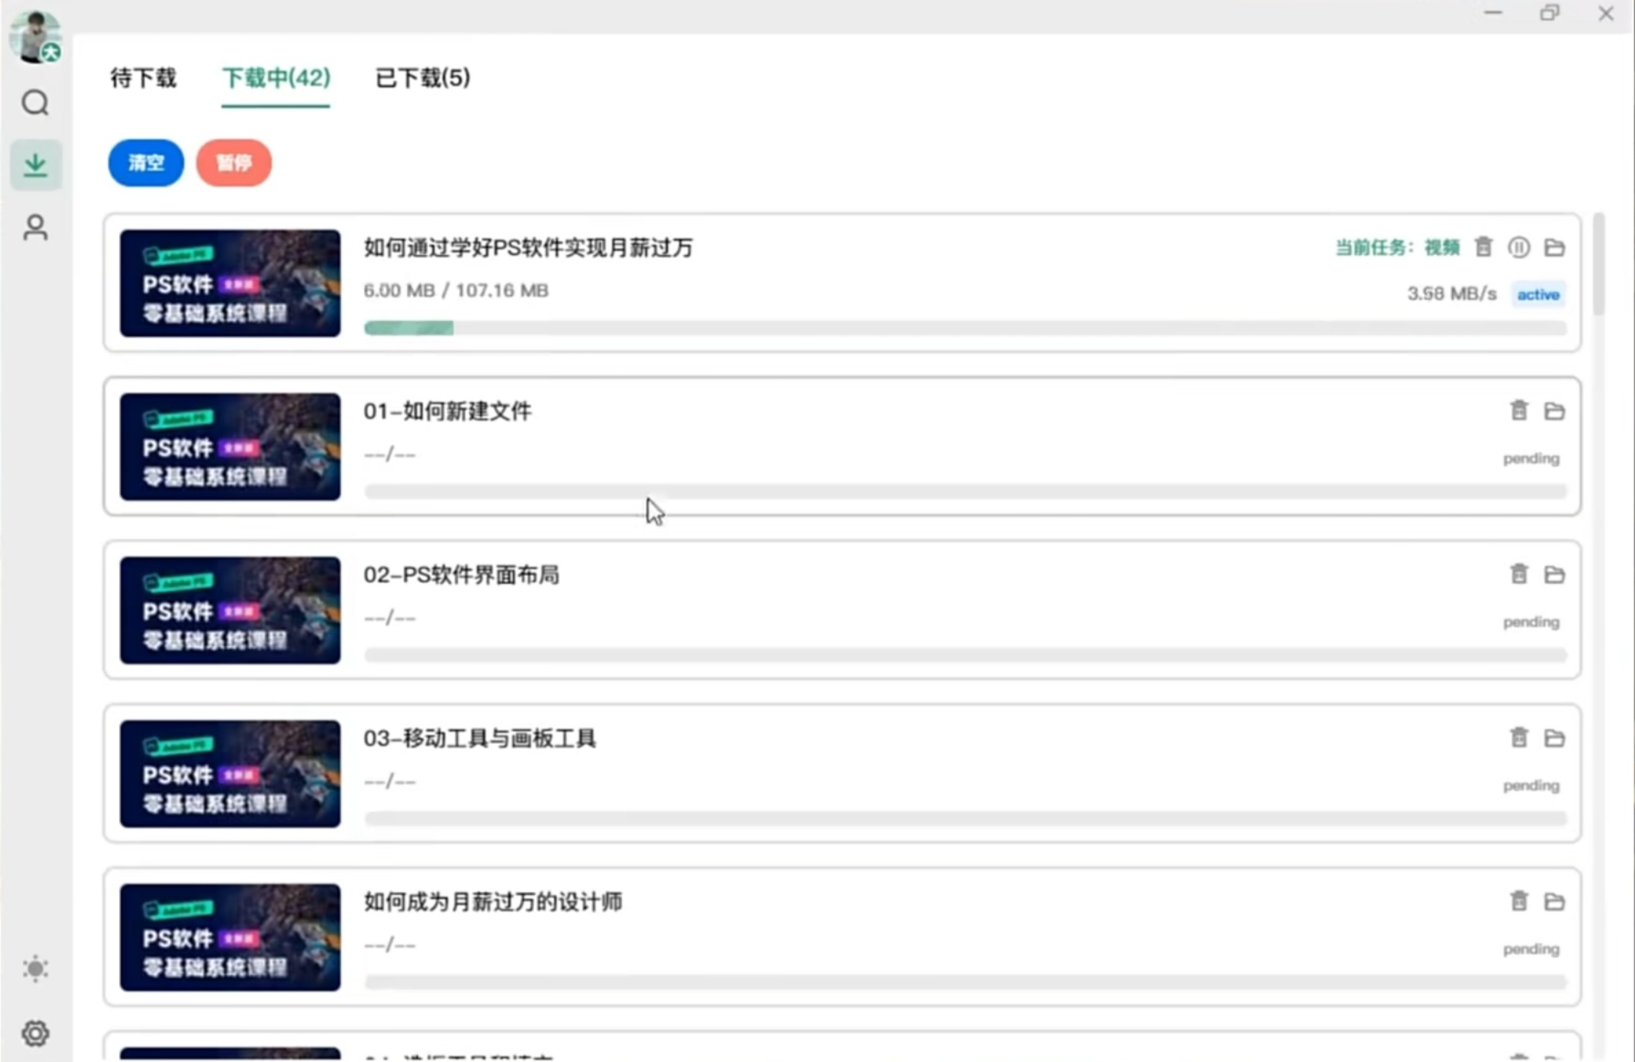Open settings gear in sidebar
The height and width of the screenshot is (1062, 1635).
(x=36, y=1034)
